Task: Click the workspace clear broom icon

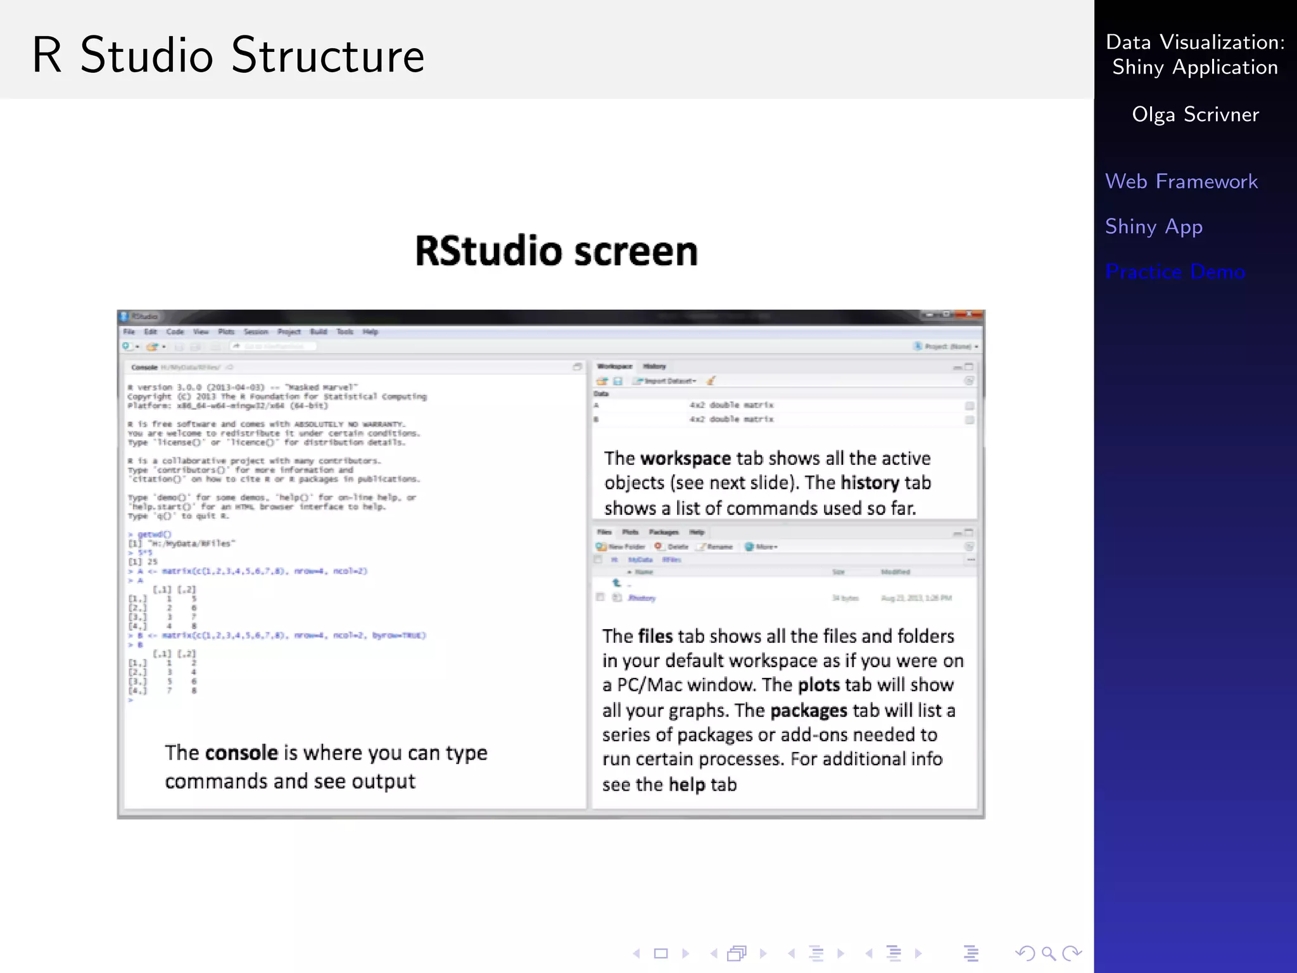Action: coord(711,381)
